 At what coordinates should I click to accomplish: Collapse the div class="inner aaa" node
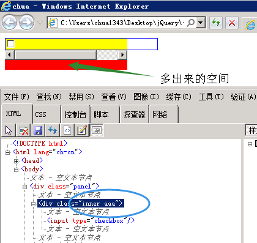[33, 204]
